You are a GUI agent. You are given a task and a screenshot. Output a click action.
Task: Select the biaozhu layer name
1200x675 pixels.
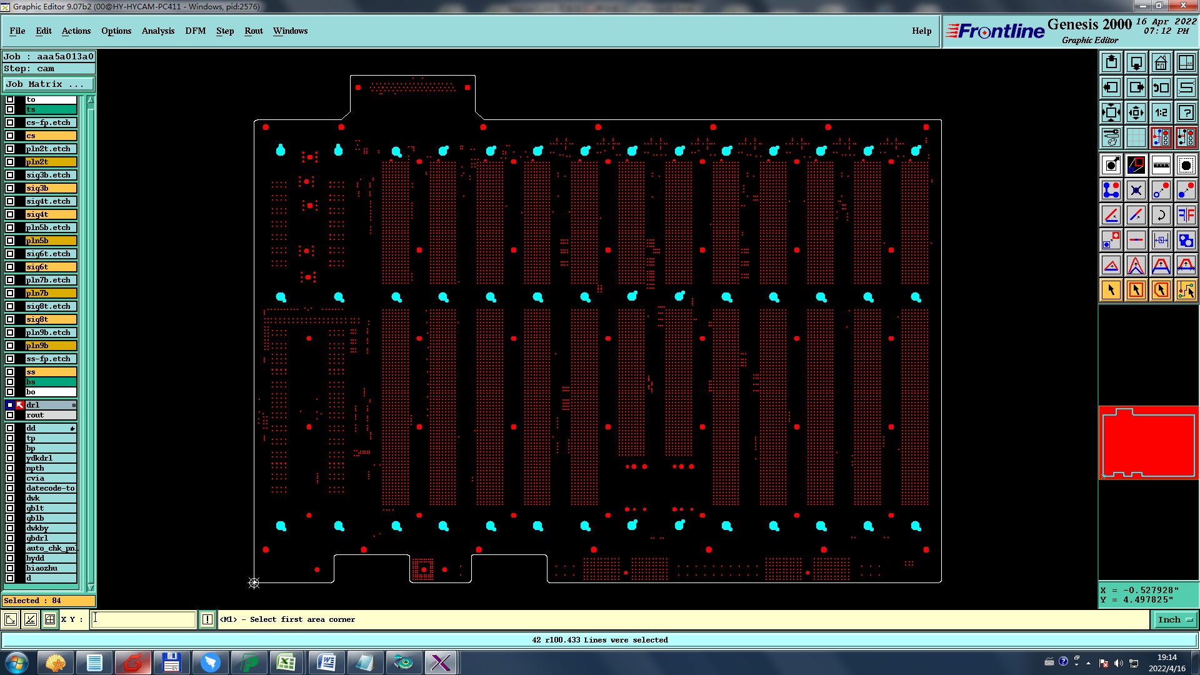(x=51, y=568)
